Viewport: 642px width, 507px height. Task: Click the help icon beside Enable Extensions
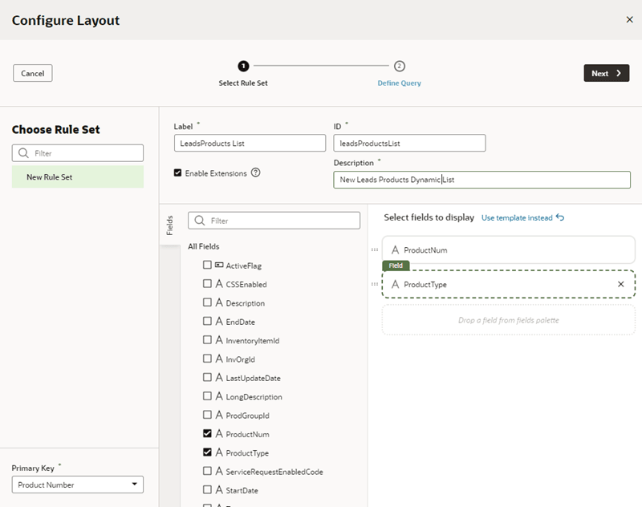coord(256,172)
